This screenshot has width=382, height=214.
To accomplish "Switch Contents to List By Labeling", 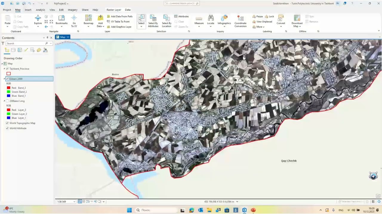I will pos(39,50).
